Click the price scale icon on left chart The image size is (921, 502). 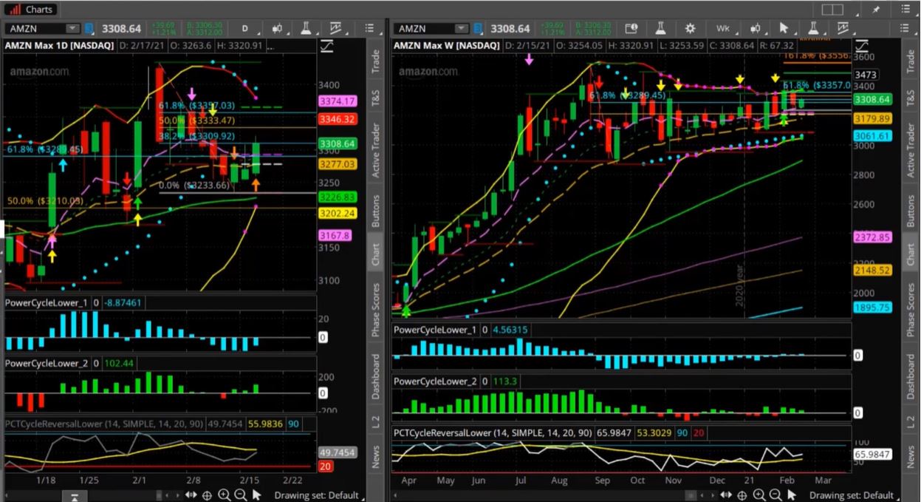pyautogui.click(x=326, y=46)
